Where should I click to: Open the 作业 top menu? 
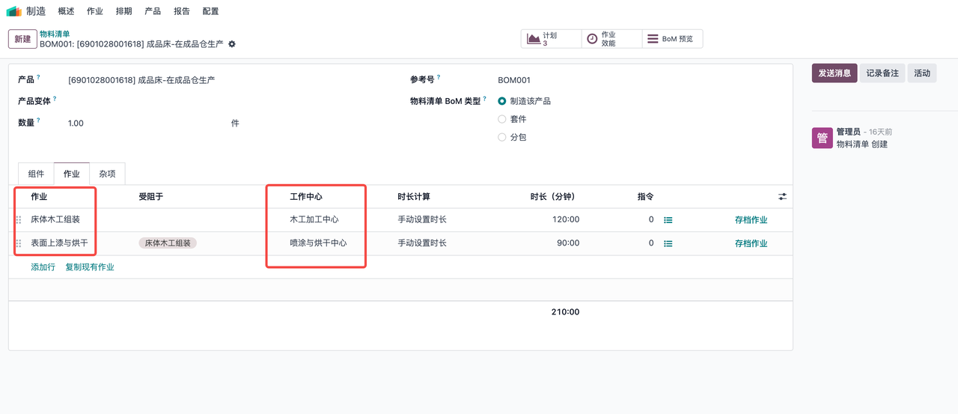pos(95,11)
